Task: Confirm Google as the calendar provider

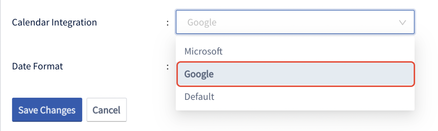Action: 295,74
